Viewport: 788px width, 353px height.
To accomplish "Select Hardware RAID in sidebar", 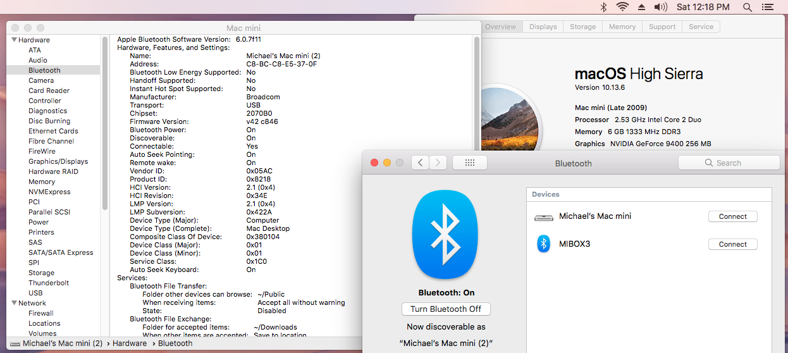I will click(x=53, y=171).
